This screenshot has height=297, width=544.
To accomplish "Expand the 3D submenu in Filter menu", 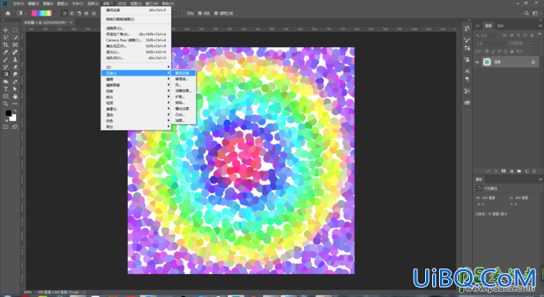I will 136,67.
